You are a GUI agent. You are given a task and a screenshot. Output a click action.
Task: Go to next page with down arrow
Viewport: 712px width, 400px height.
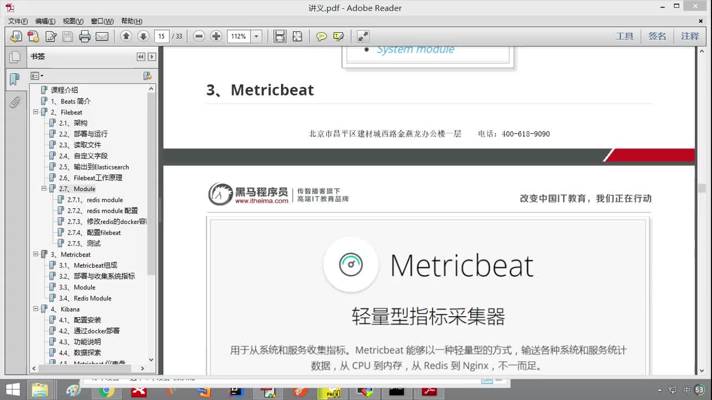[x=143, y=37]
